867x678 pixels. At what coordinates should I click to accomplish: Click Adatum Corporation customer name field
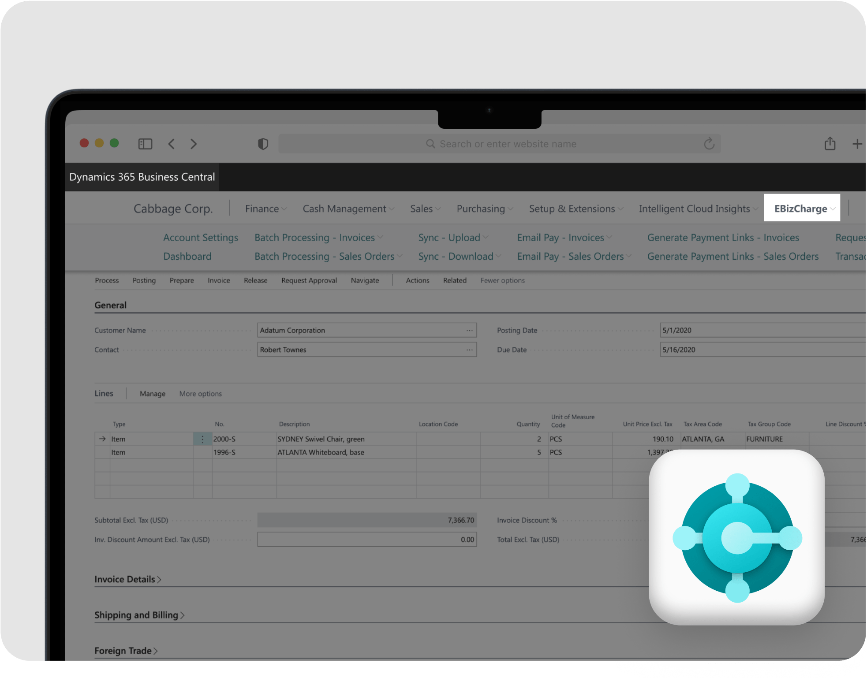tap(367, 330)
